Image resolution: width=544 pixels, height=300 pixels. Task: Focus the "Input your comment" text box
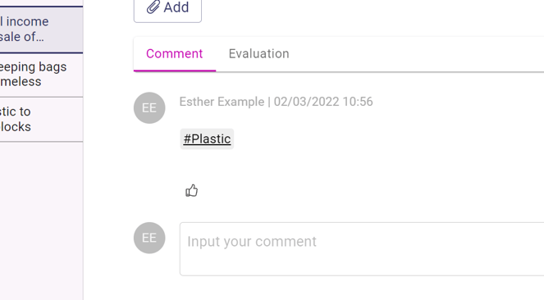[x=362, y=249]
